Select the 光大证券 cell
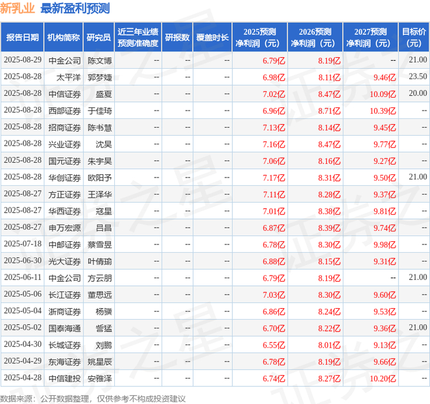 pyautogui.click(x=64, y=261)
